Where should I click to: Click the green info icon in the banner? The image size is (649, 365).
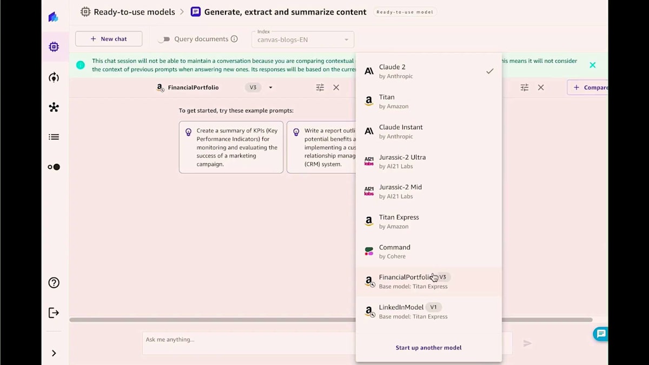pyautogui.click(x=81, y=65)
